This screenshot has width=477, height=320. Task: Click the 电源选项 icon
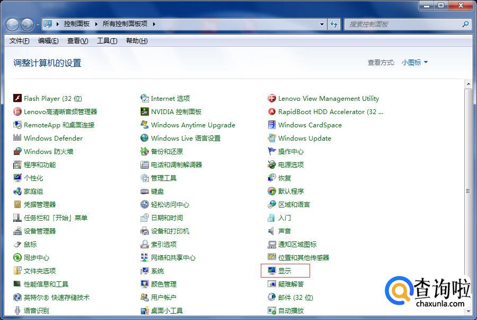(x=272, y=165)
